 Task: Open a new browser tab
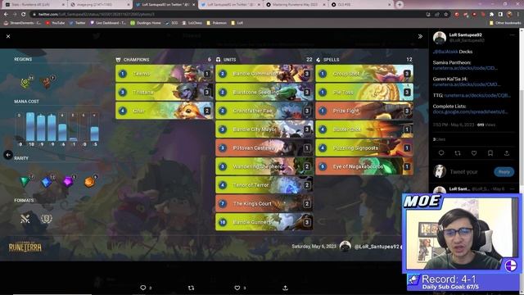click(x=400, y=5)
